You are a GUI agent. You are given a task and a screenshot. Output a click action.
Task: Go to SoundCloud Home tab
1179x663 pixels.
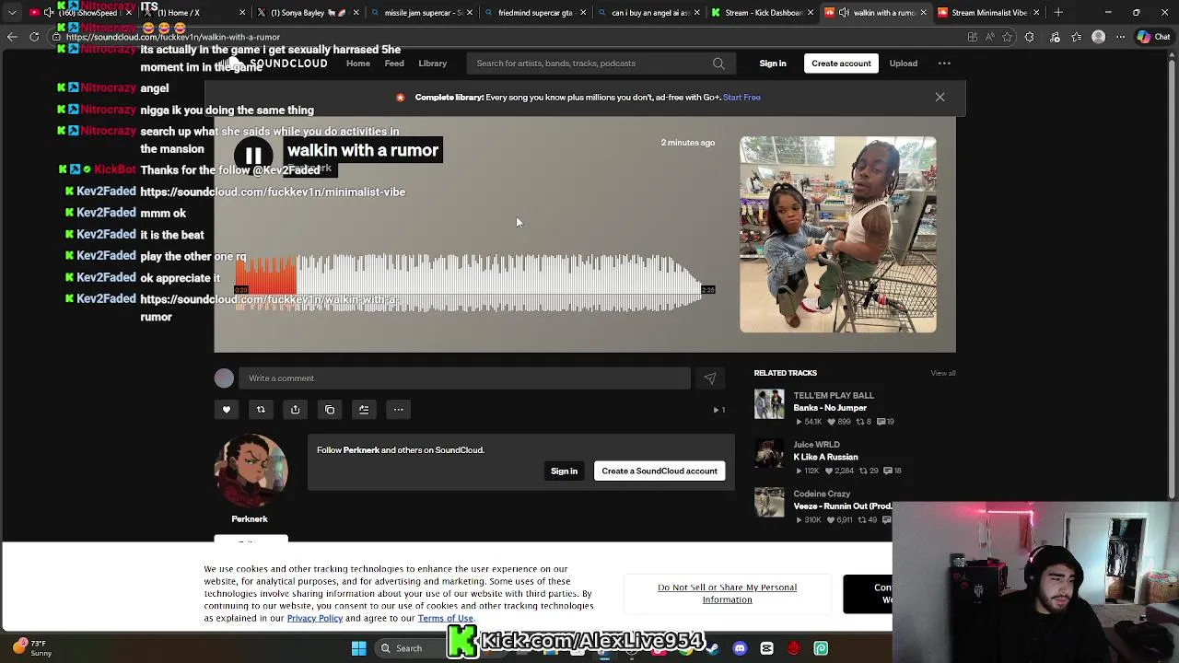point(358,64)
